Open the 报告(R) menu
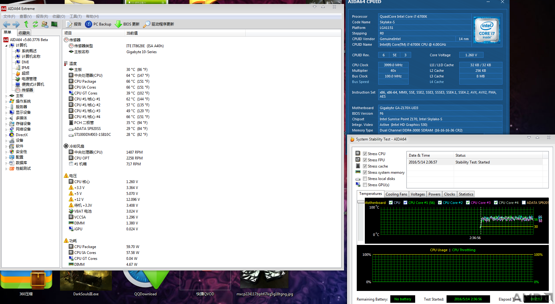Screen dimensions: 555x304 click(x=42, y=16)
